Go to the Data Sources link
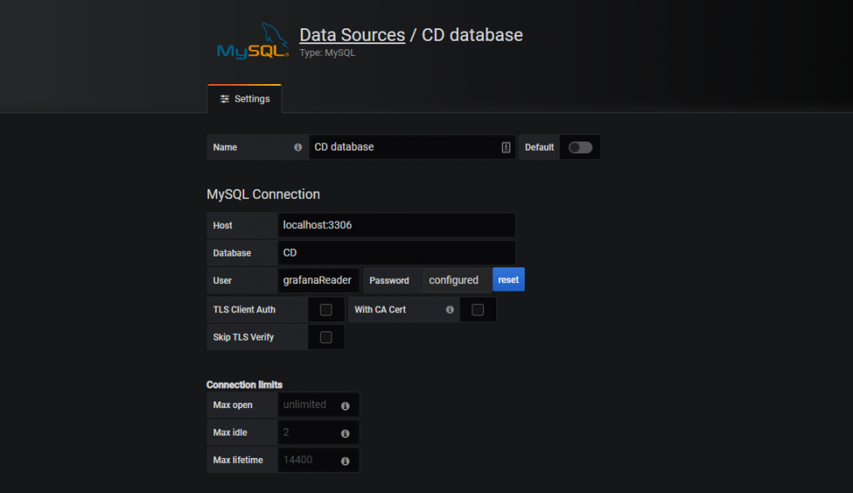853x493 pixels. tap(352, 35)
